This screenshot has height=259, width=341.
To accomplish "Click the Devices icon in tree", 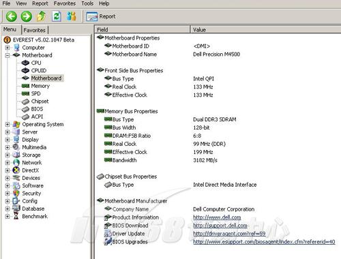I will (x=16, y=178).
